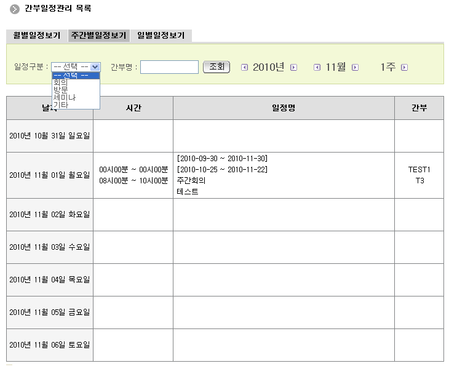Open the 주간회의 schedule entry

[x=191, y=181]
